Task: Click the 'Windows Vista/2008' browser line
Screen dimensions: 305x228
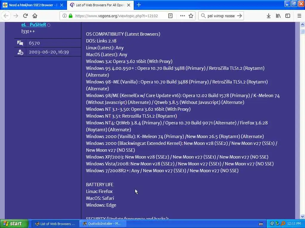Action: [180, 164]
